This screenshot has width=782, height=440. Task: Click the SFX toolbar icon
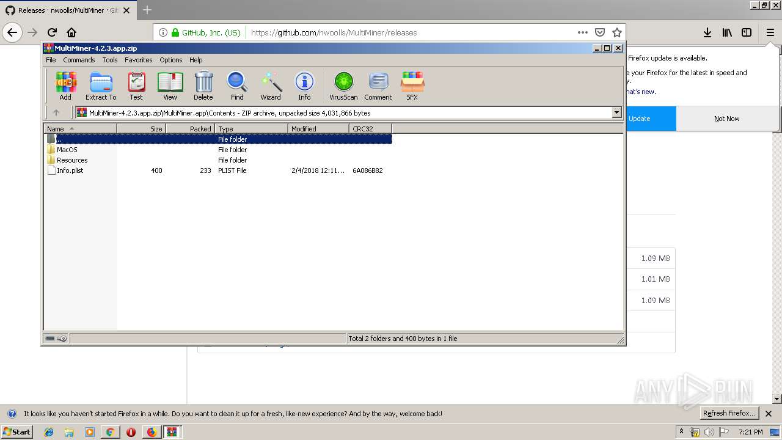(x=412, y=86)
